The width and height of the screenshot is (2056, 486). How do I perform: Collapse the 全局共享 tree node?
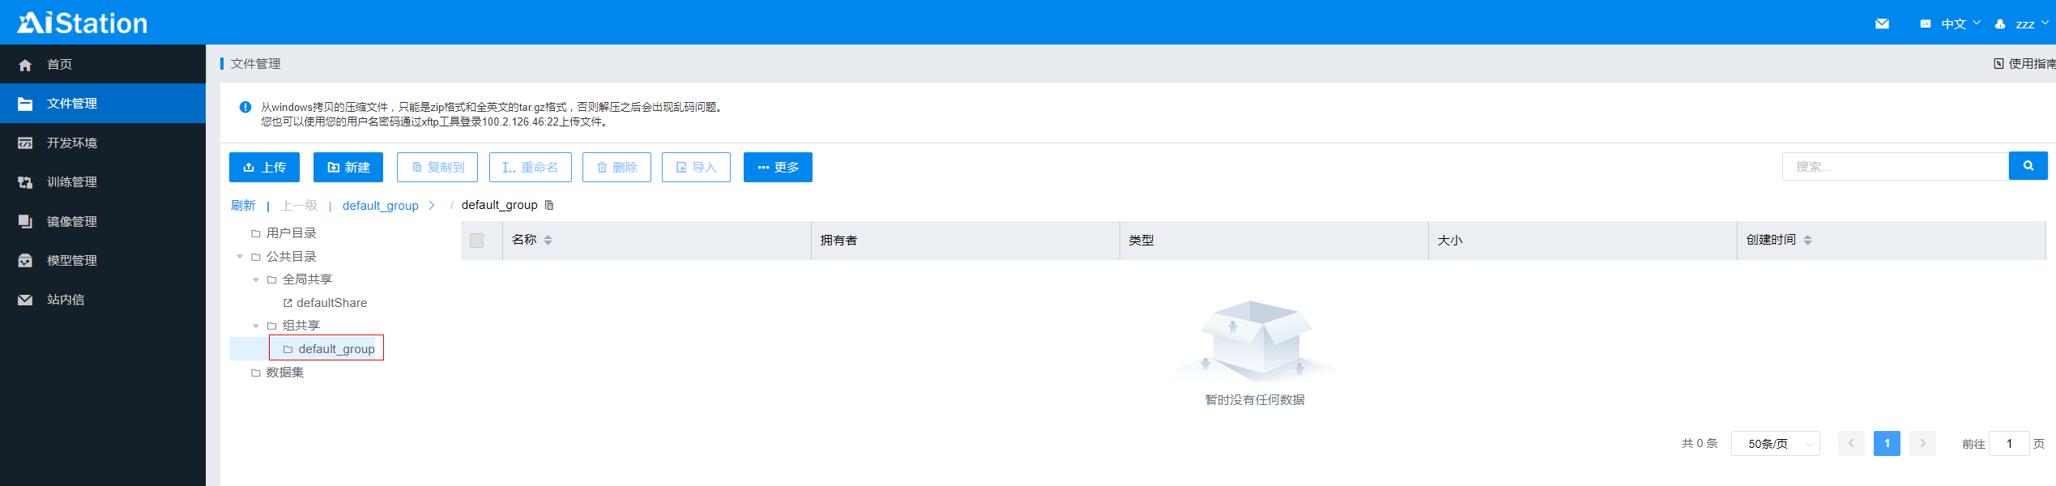pos(256,279)
